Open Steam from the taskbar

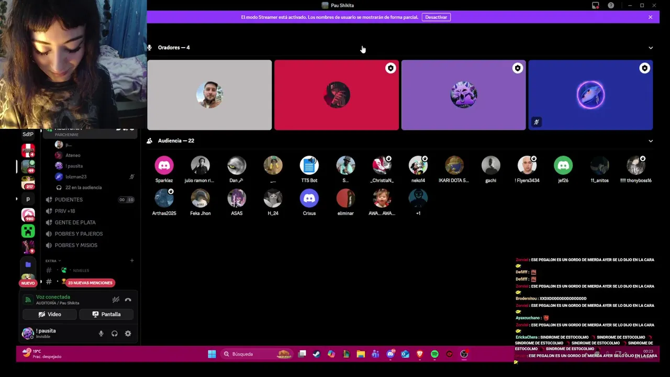[x=317, y=354]
